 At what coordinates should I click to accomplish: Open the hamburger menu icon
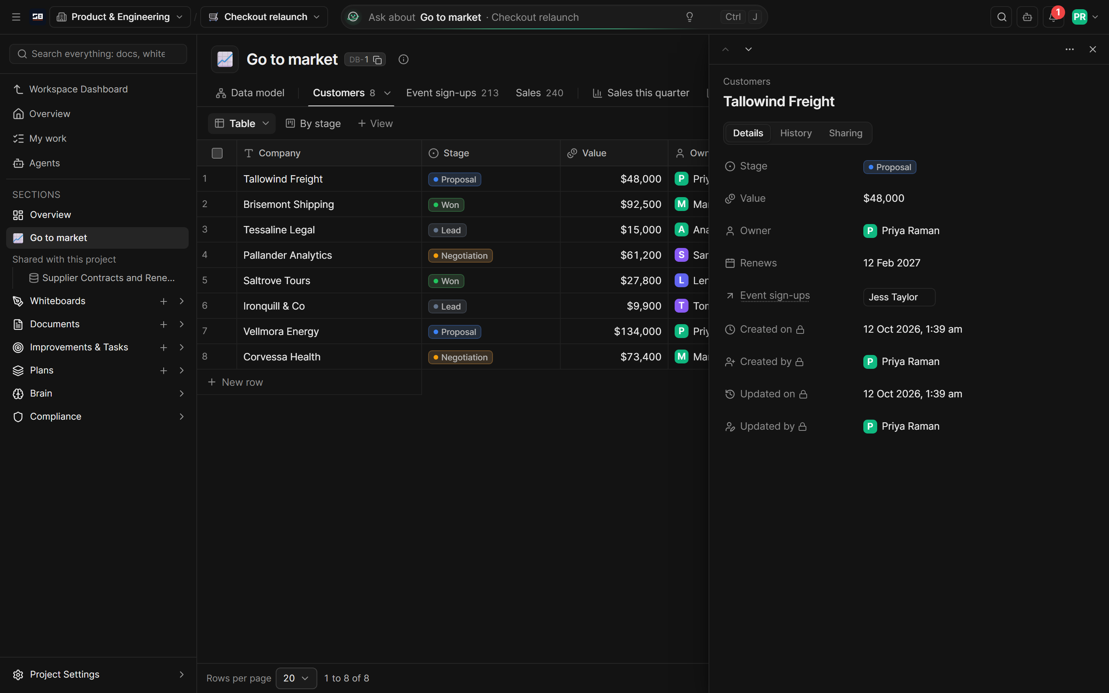[x=16, y=17]
